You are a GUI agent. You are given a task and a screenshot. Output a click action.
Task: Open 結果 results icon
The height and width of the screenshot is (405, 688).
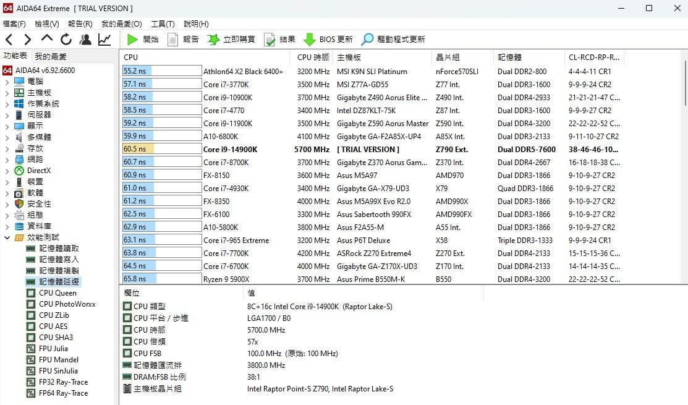coord(269,40)
